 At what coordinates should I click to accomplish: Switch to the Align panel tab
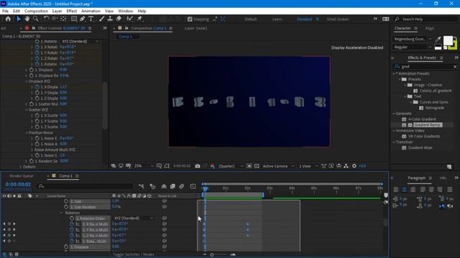coord(430,28)
